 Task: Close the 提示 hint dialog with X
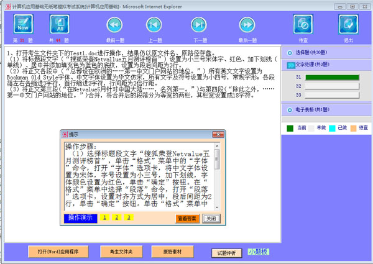coord(218,135)
